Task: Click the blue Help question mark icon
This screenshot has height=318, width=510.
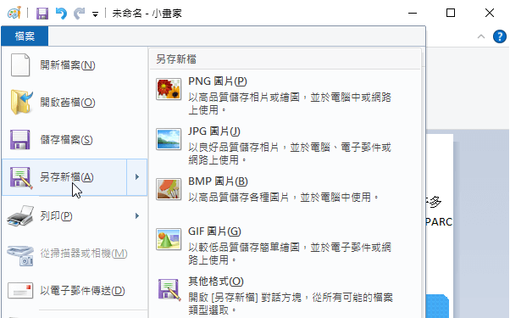Action: point(500,36)
